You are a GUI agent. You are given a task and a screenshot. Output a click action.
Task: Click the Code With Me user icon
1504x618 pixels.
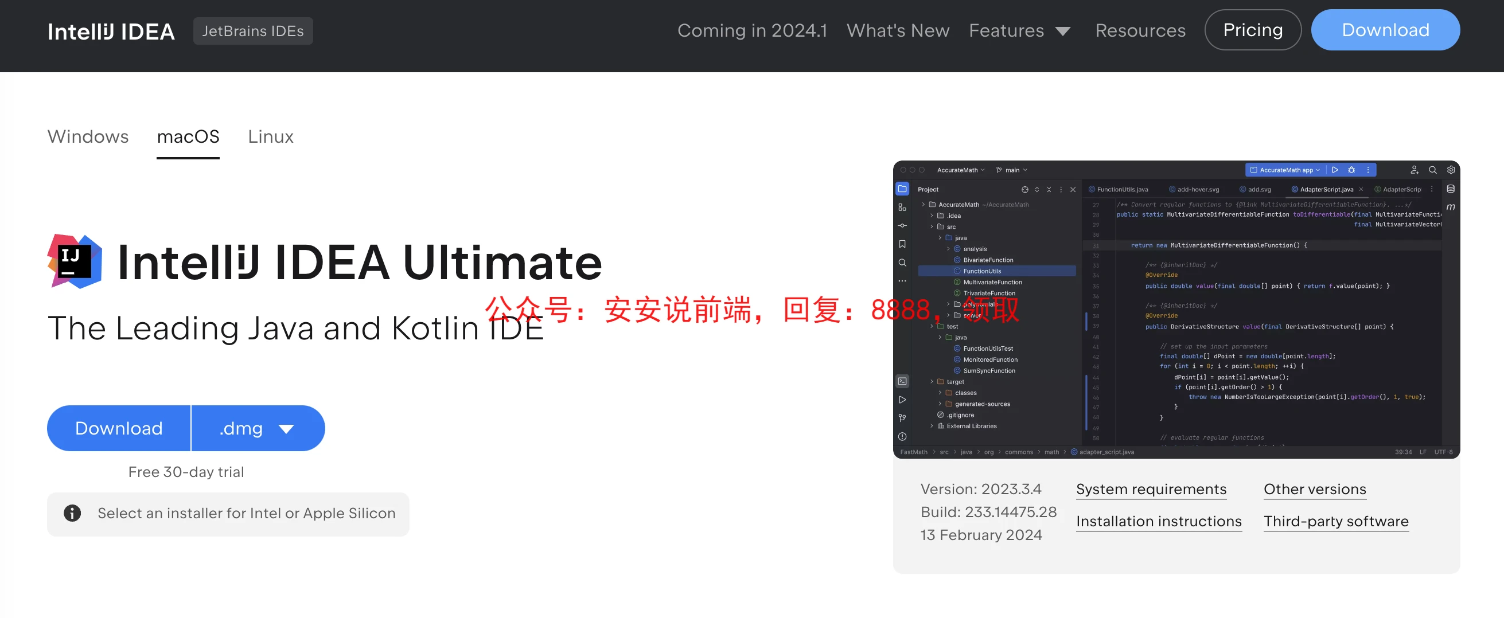pos(1414,170)
